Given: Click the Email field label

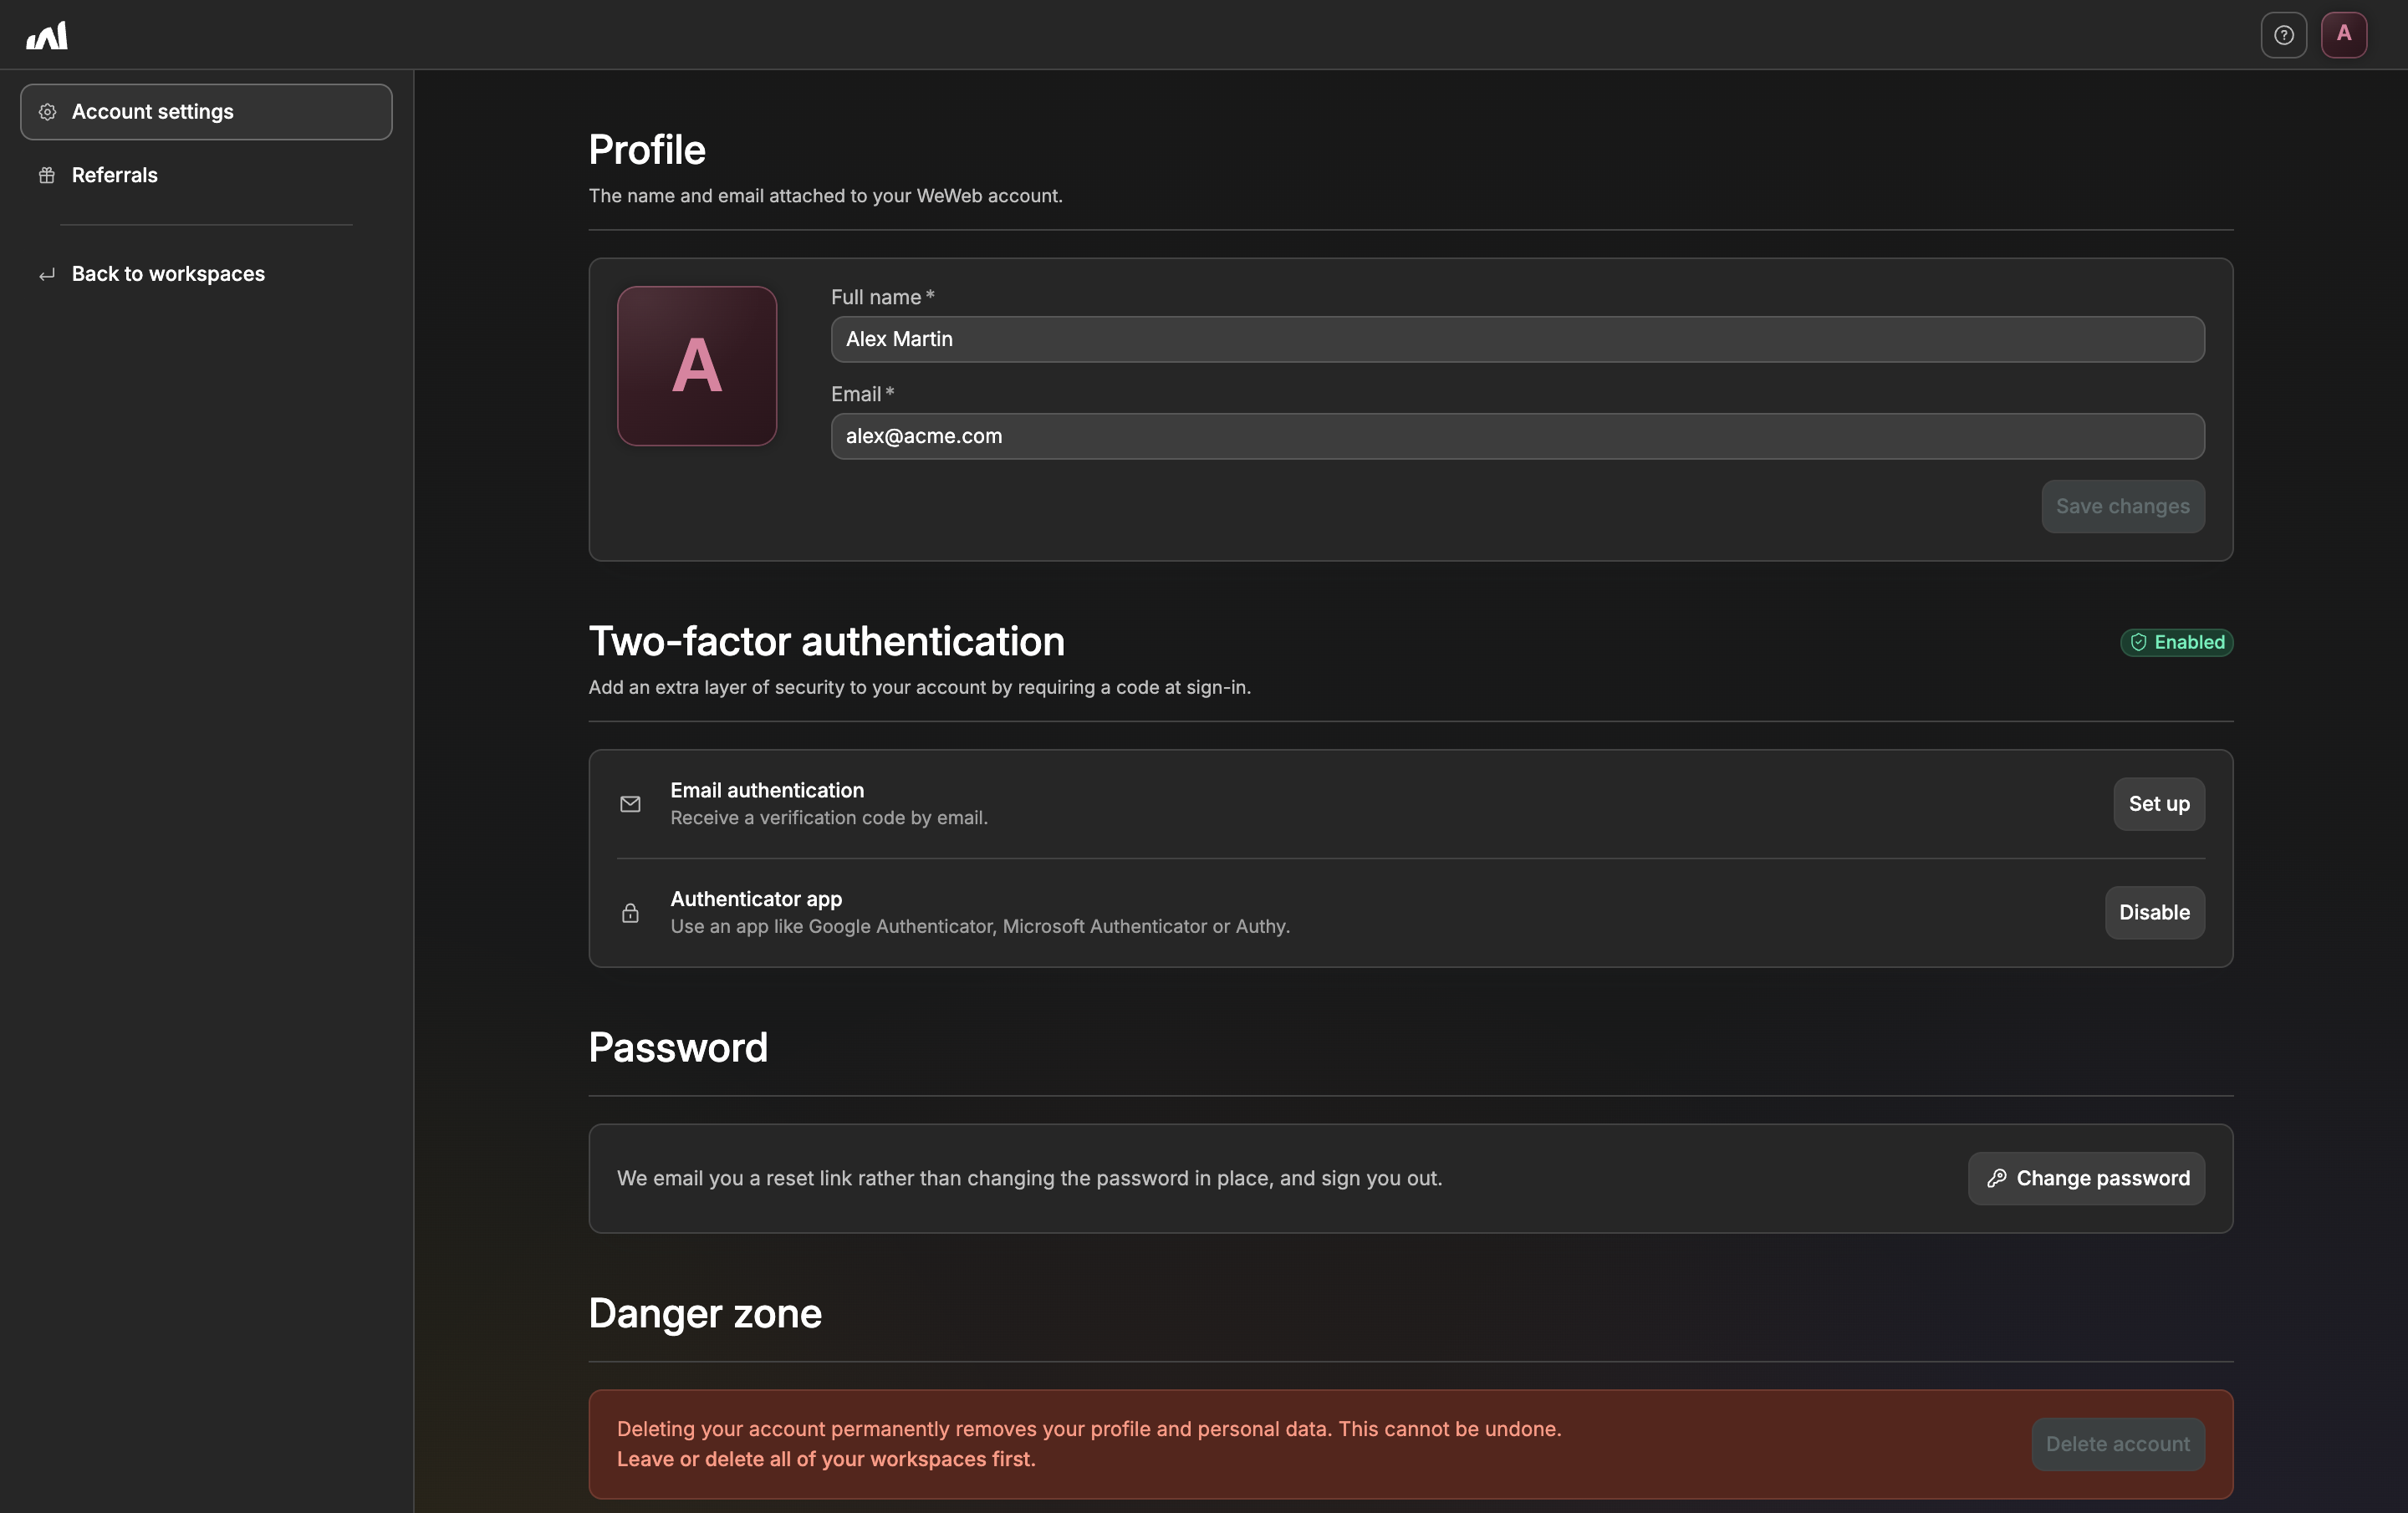Looking at the screenshot, I should pyautogui.click(x=862, y=394).
